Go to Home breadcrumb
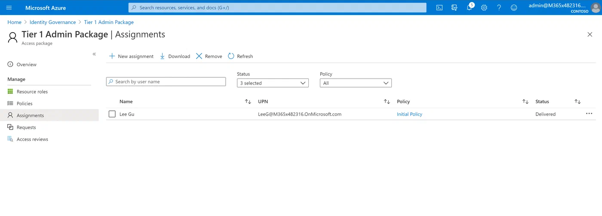 (14, 22)
